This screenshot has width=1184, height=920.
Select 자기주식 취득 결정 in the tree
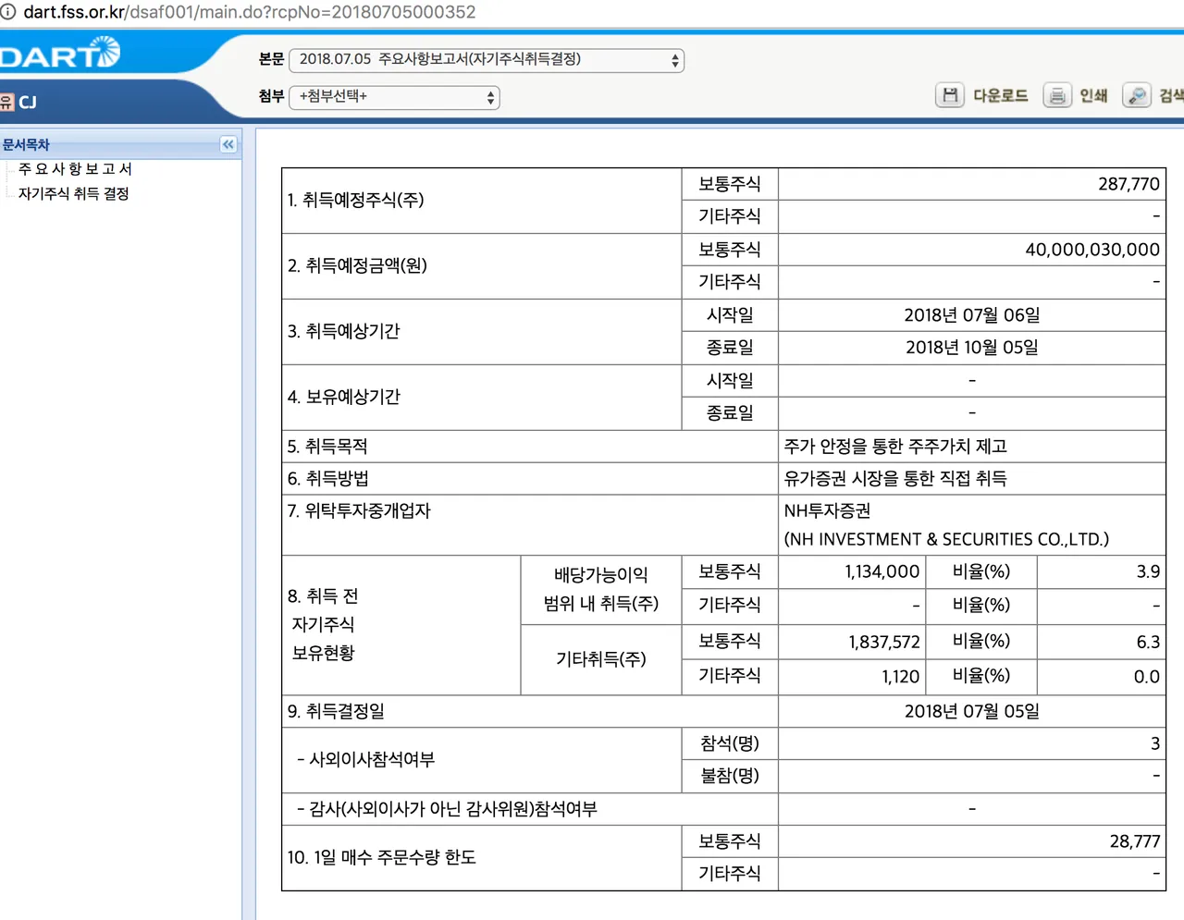(x=73, y=193)
